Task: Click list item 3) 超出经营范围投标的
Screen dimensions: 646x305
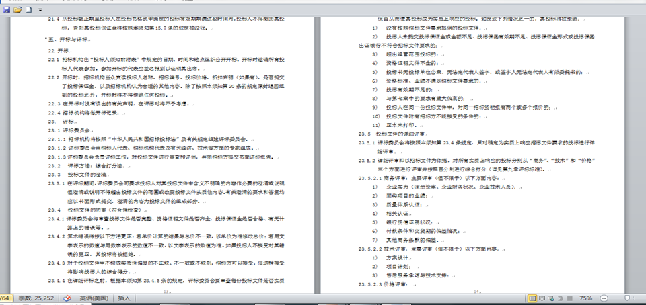Action: 405,54
